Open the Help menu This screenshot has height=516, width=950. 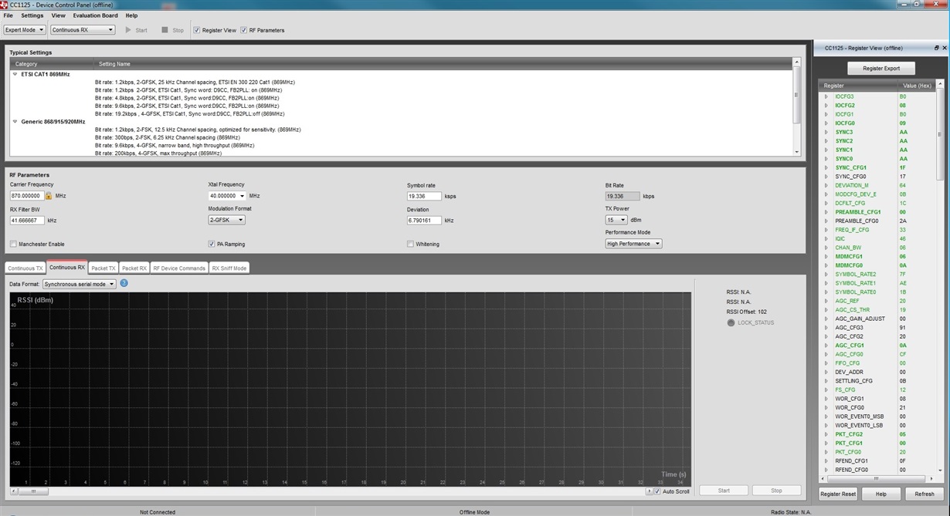click(x=131, y=15)
